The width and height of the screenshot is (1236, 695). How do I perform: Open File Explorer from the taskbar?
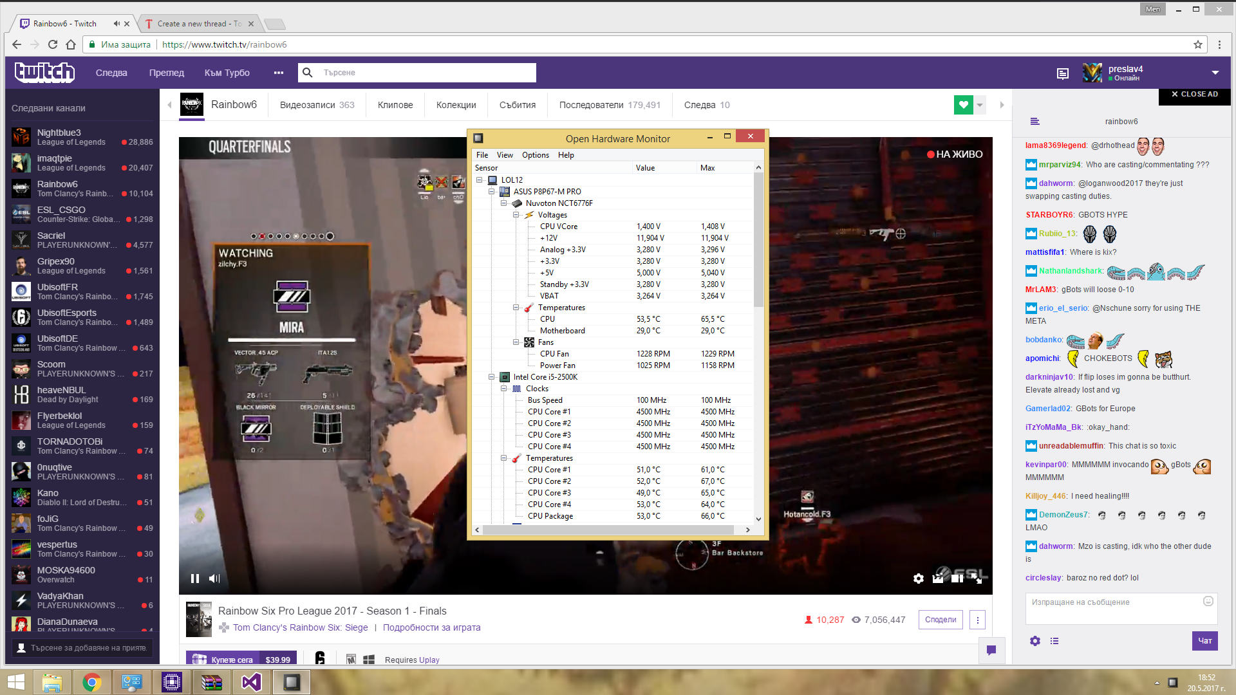(52, 682)
